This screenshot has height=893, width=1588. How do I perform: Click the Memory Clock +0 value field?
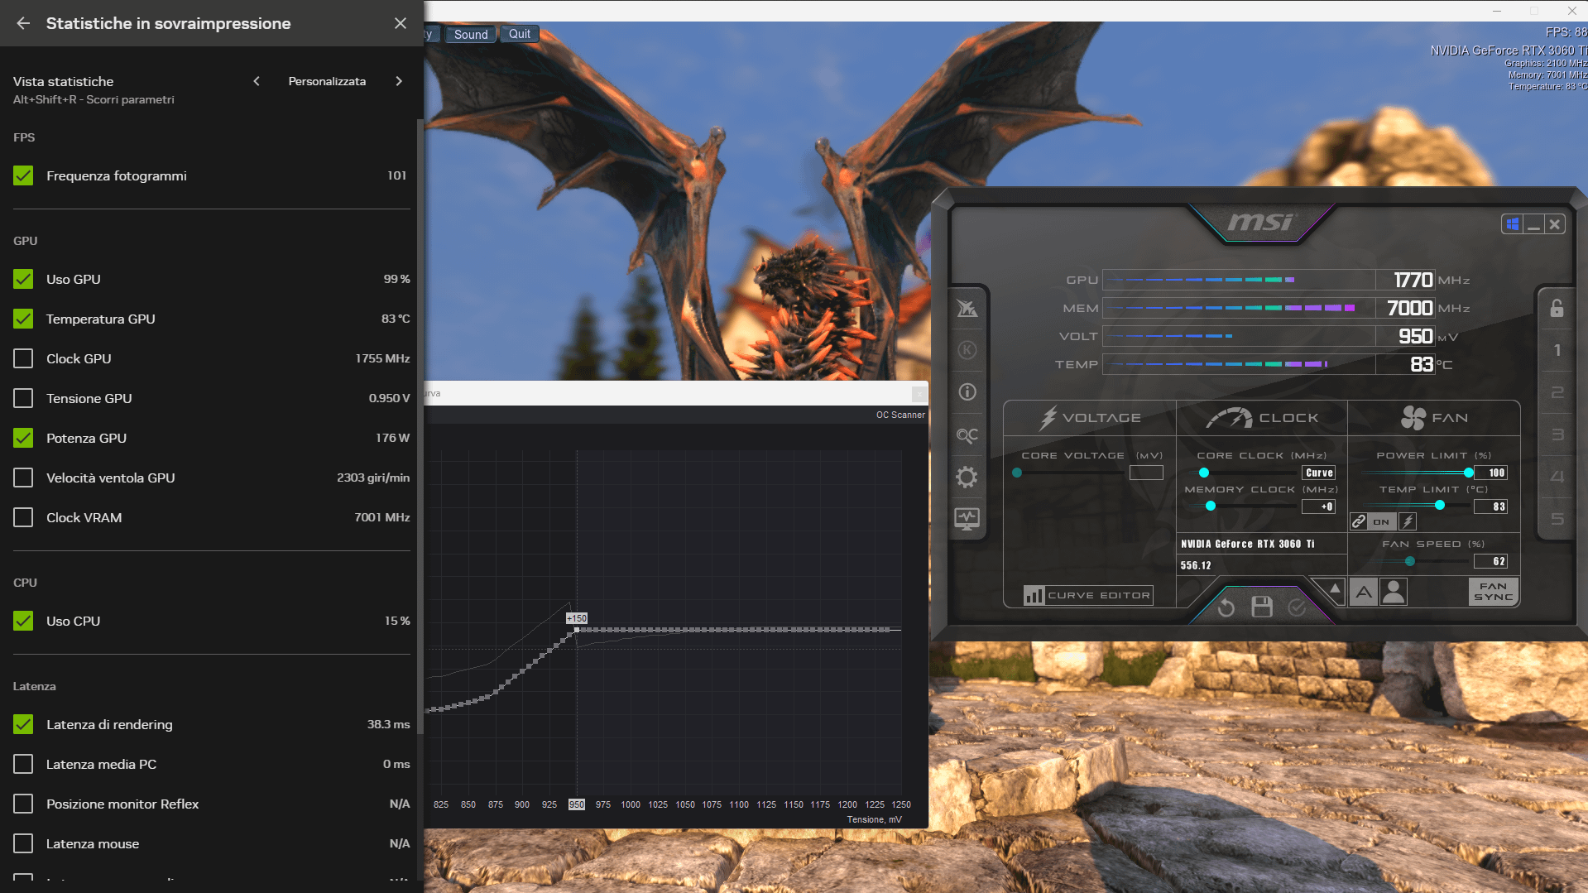pyautogui.click(x=1319, y=507)
